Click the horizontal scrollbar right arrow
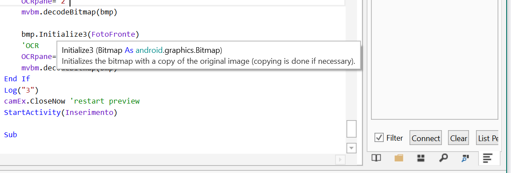The height and width of the screenshot is (173, 511). (x=340, y=159)
